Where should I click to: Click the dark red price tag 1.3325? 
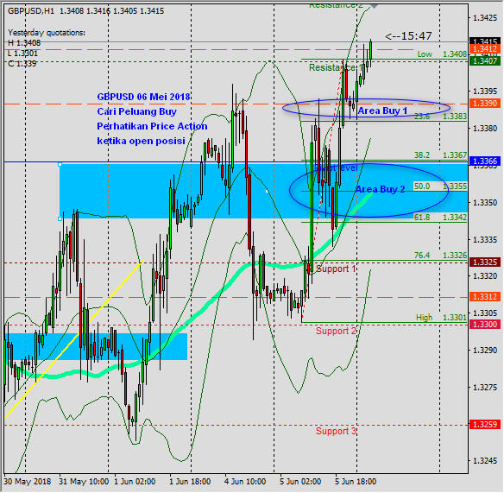[x=485, y=262]
